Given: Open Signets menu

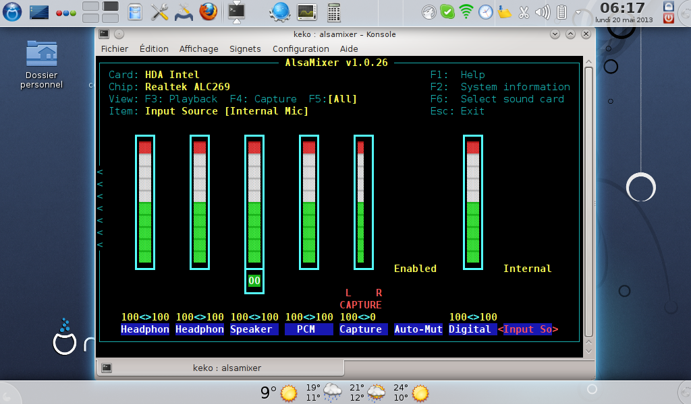Looking at the screenshot, I should point(245,48).
